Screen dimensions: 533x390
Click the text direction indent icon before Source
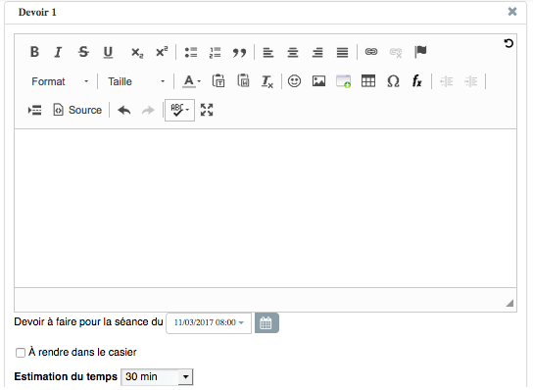click(34, 110)
